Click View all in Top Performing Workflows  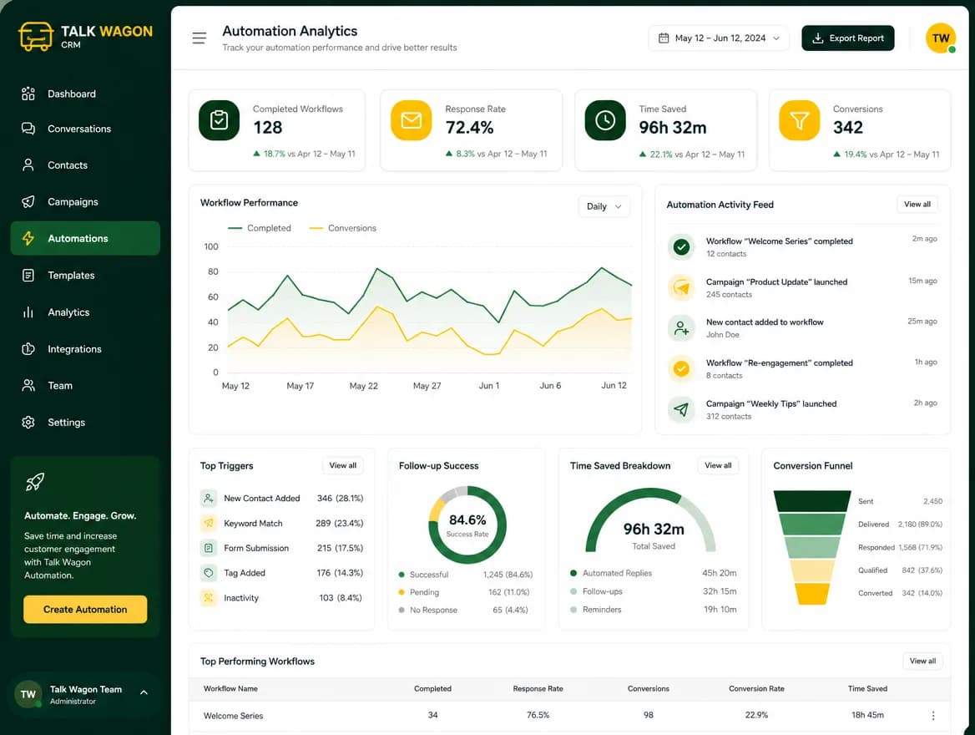point(922,661)
